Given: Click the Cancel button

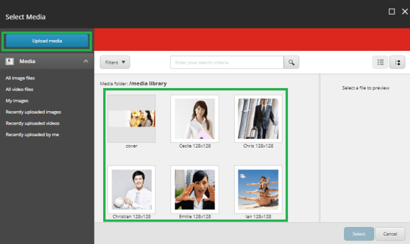Looking at the screenshot, I should tap(390, 234).
